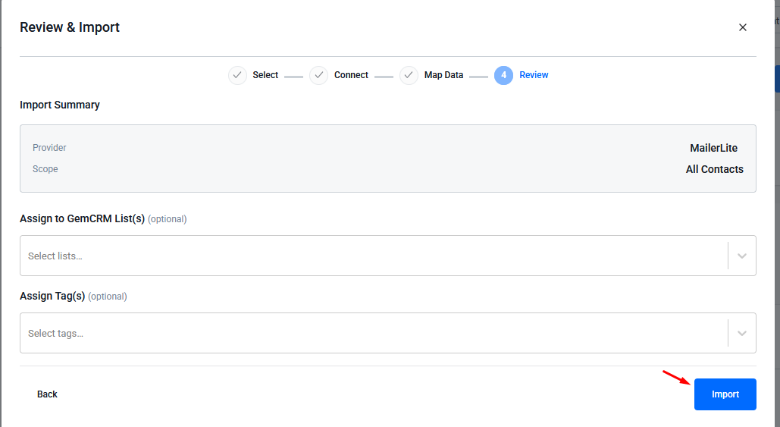Click the All Contacts scope value
The width and height of the screenshot is (780, 427).
click(714, 169)
